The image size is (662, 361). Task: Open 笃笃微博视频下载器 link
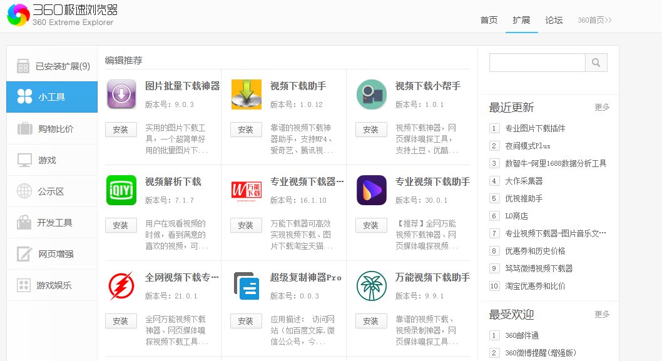(539, 268)
